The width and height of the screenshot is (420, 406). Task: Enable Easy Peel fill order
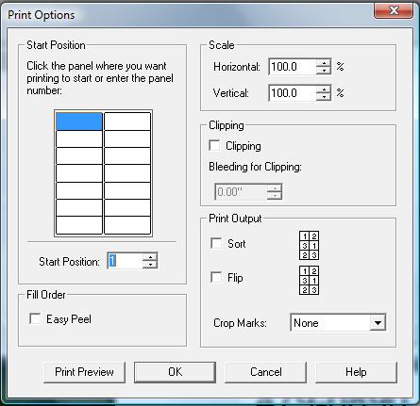[x=35, y=318]
